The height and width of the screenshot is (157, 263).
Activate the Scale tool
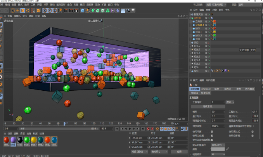pyautogui.click(x=22, y=11)
